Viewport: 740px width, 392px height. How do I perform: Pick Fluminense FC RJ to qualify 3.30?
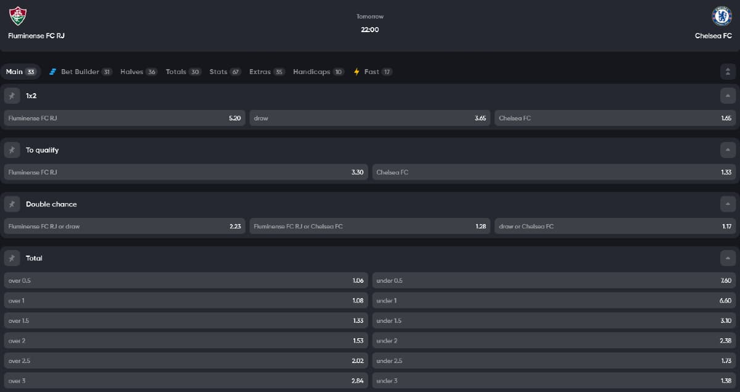[x=186, y=172]
